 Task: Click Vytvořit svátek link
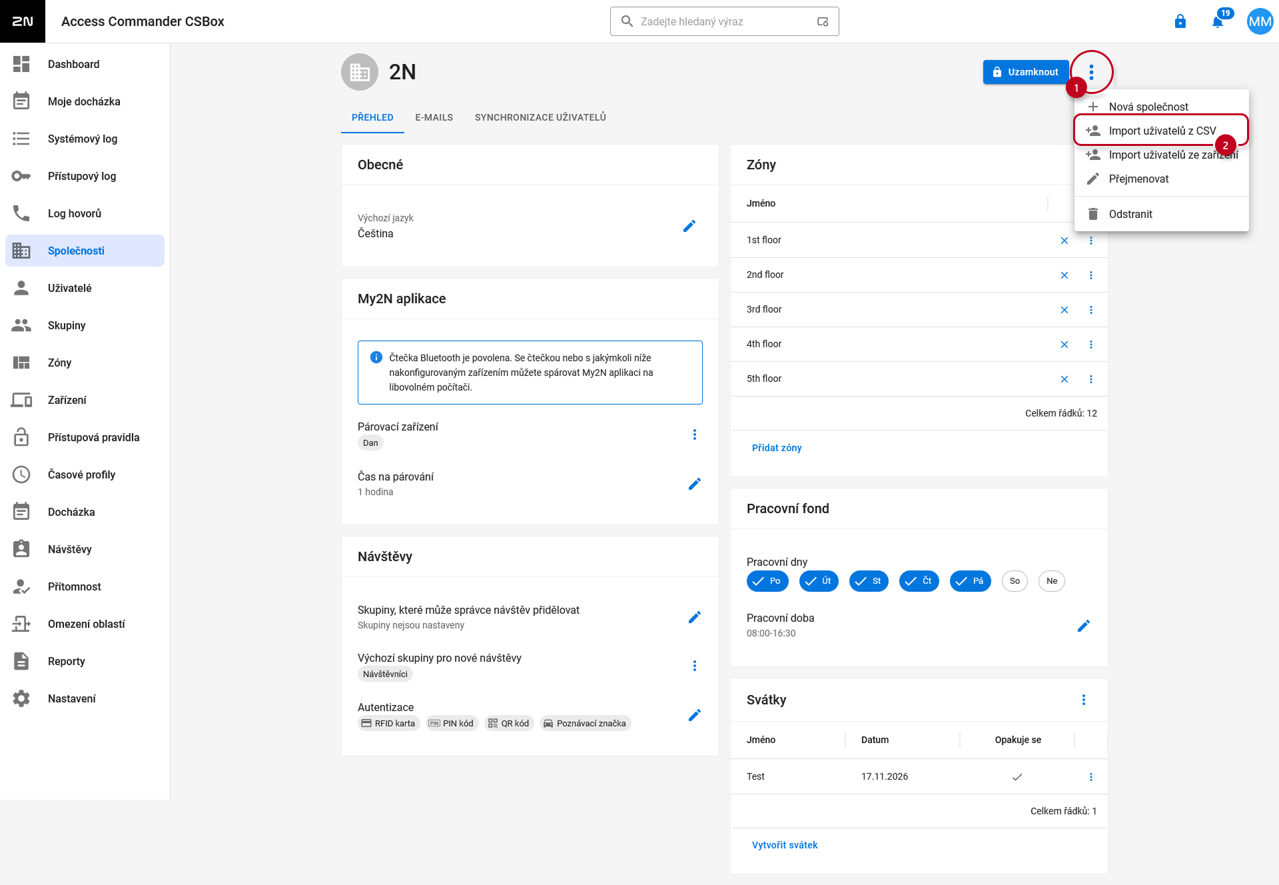pos(785,845)
